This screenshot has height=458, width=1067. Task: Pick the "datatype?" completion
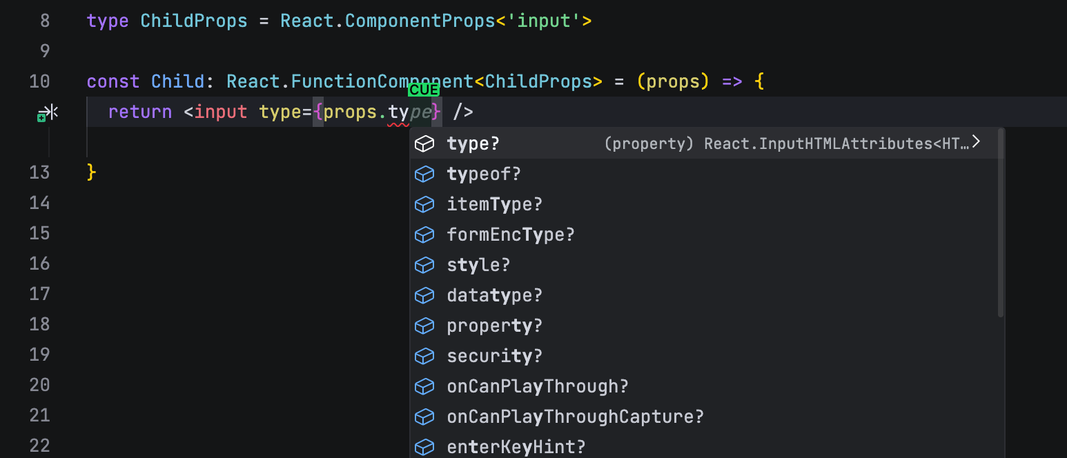tap(494, 295)
